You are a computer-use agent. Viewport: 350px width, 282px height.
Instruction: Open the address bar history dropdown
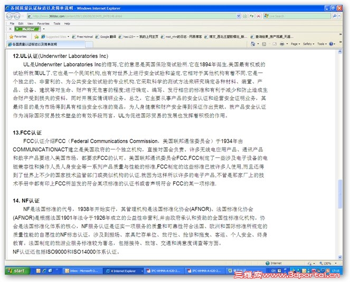239,16
